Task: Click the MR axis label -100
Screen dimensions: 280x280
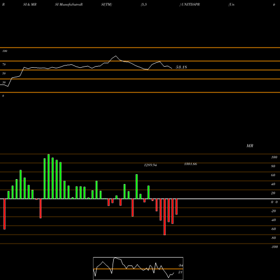Action: pyautogui.click(x=274, y=247)
